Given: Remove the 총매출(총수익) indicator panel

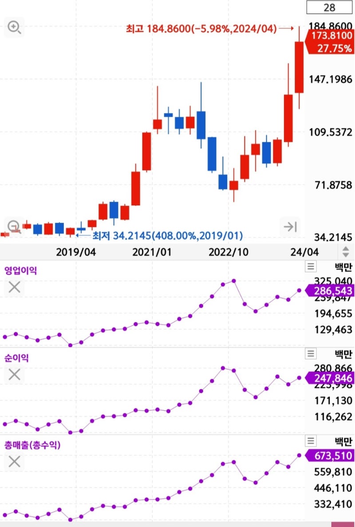Looking at the screenshot, I should click(15, 461).
